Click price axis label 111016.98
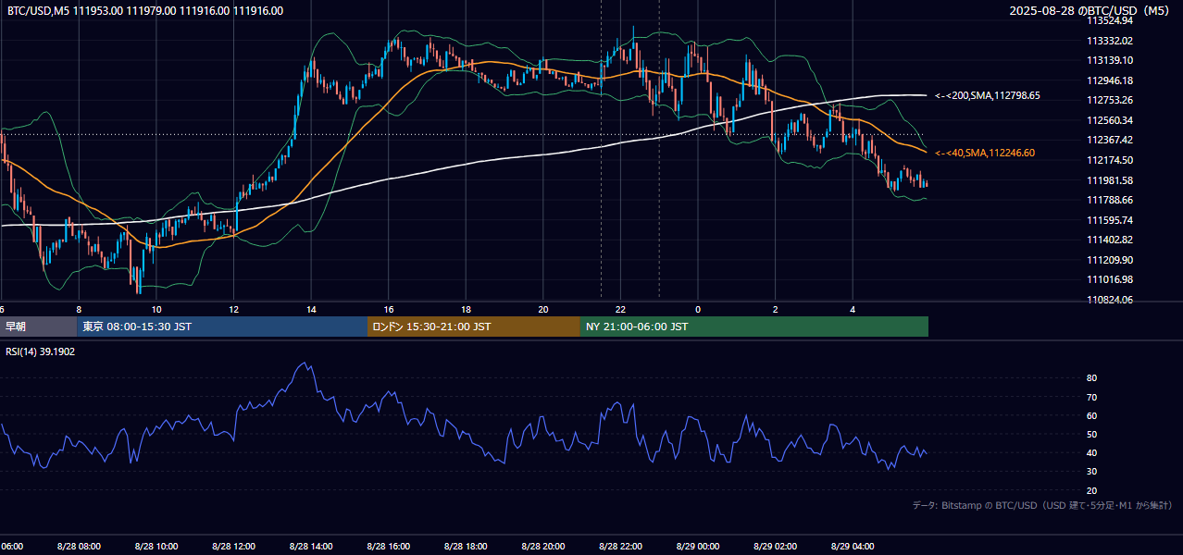The image size is (1183, 555). [x=1111, y=279]
